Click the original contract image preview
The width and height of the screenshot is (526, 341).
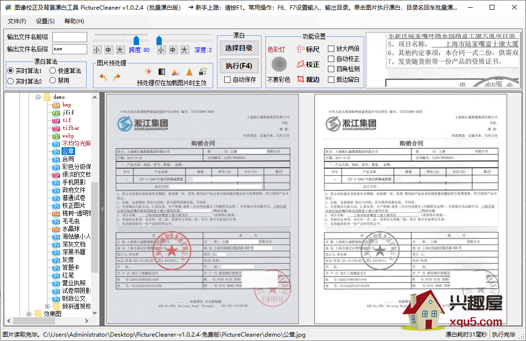202,209
